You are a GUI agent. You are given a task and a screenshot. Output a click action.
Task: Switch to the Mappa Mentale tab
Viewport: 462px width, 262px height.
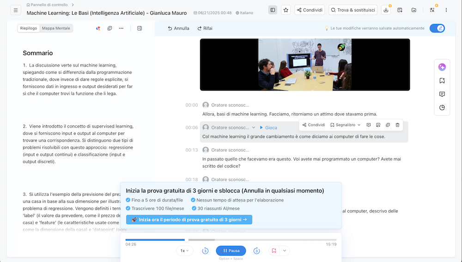pyautogui.click(x=56, y=28)
